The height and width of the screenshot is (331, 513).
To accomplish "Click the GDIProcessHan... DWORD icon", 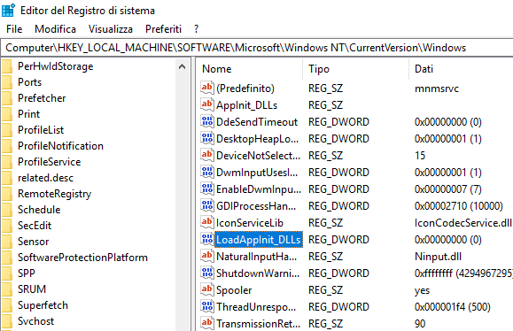I will click(x=207, y=205).
